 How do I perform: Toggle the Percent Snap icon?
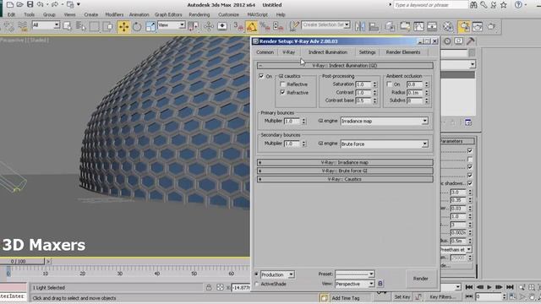tap(265, 26)
